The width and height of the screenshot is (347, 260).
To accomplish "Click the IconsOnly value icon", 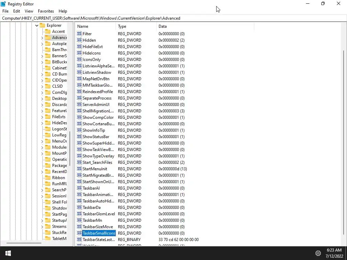I will pyautogui.click(x=79, y=59).
